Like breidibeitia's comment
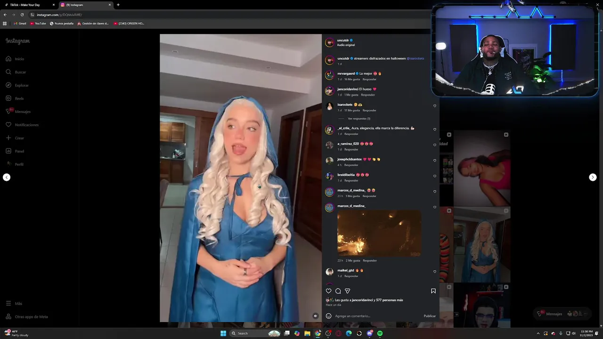The width and height of the screenshot is (603, 339). (435, 176)
